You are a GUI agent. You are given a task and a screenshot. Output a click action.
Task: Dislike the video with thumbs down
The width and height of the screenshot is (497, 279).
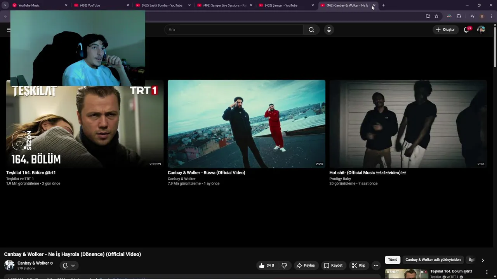click(284, 265)
